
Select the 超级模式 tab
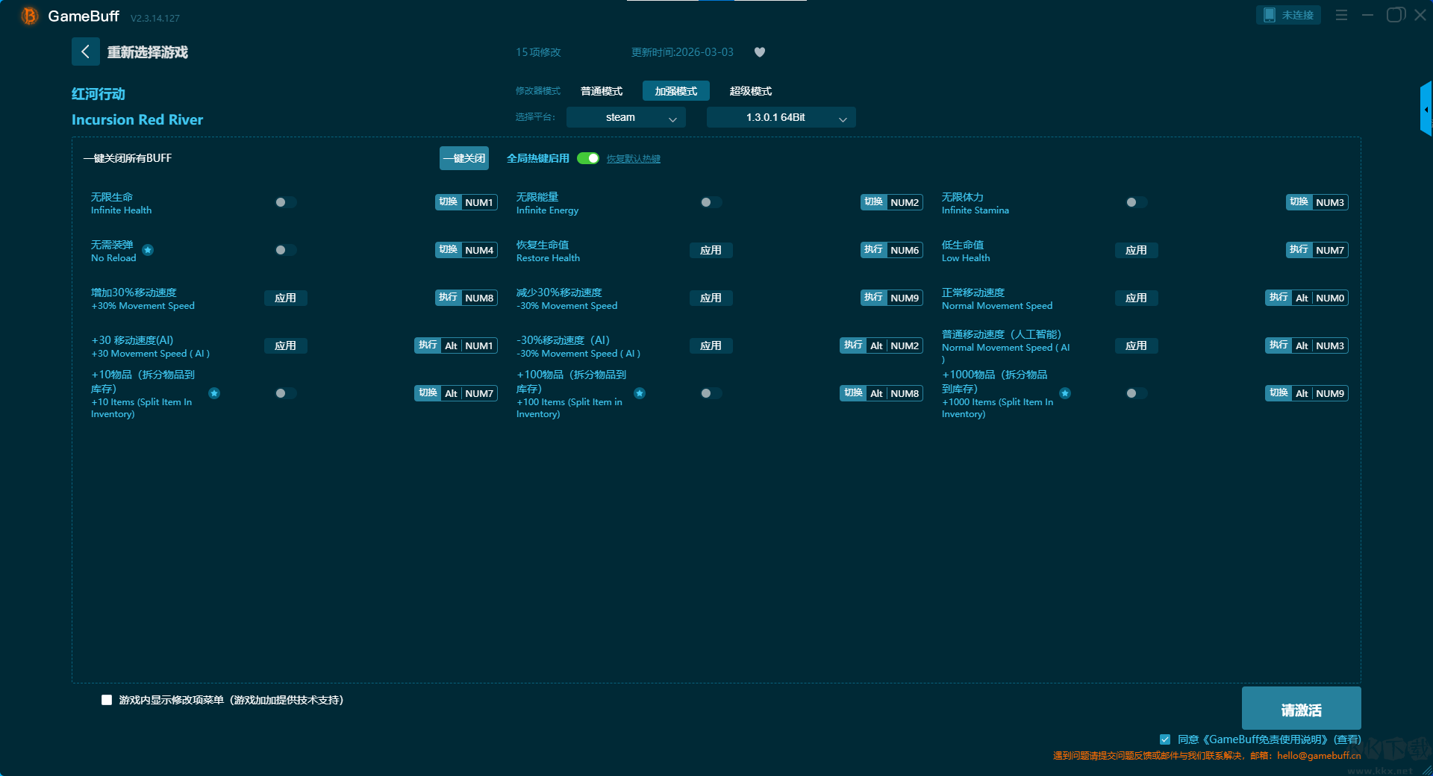tap(750, 91)
